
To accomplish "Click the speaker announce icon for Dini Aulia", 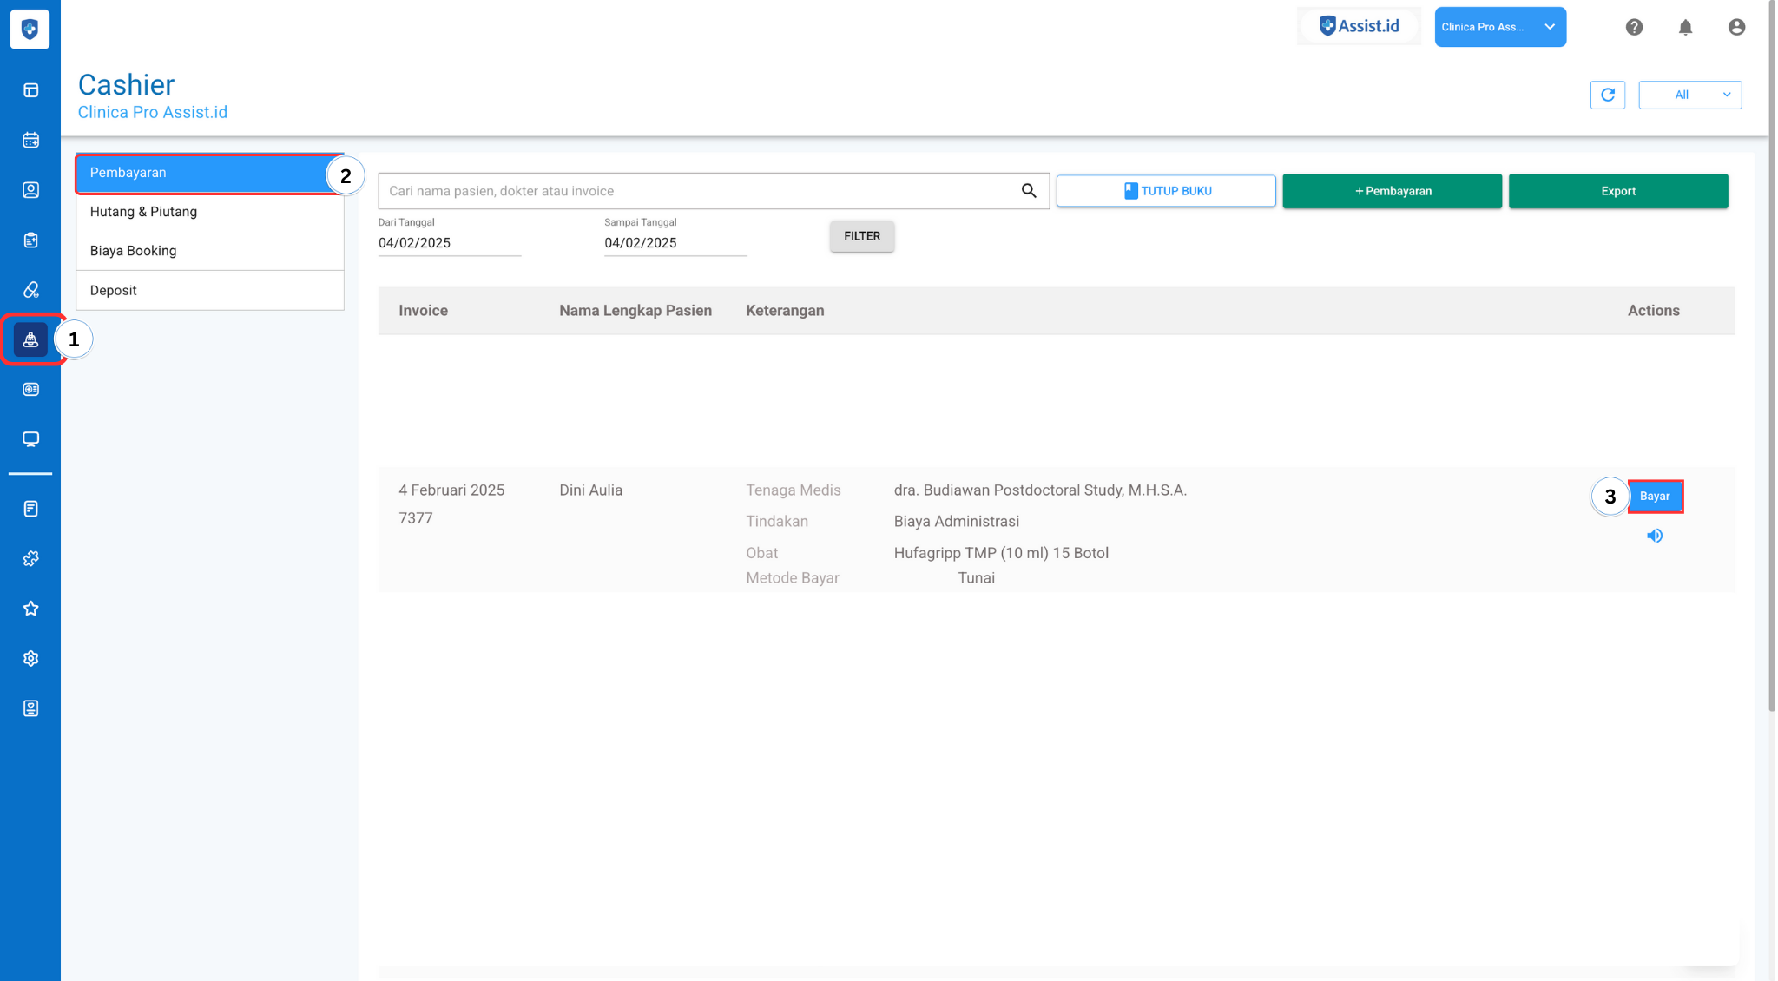I will tap(1655, 536).
